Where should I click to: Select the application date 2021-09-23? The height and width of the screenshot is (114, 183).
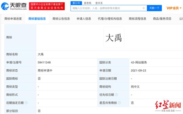point(138,71)
